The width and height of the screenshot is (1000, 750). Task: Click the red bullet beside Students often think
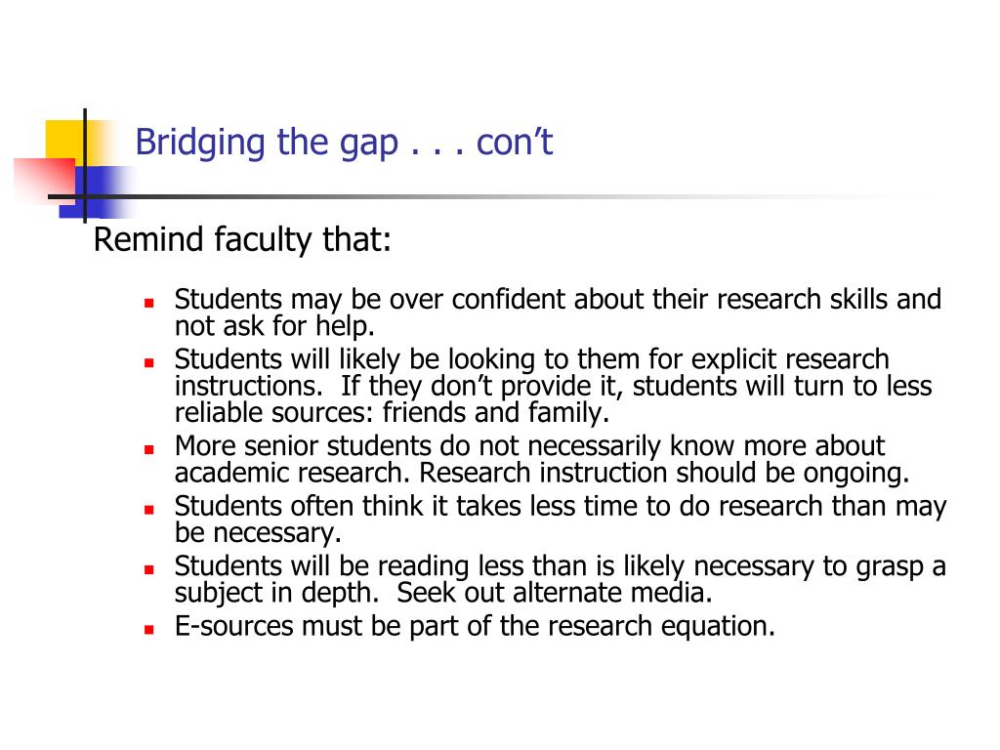coord(149,510)
